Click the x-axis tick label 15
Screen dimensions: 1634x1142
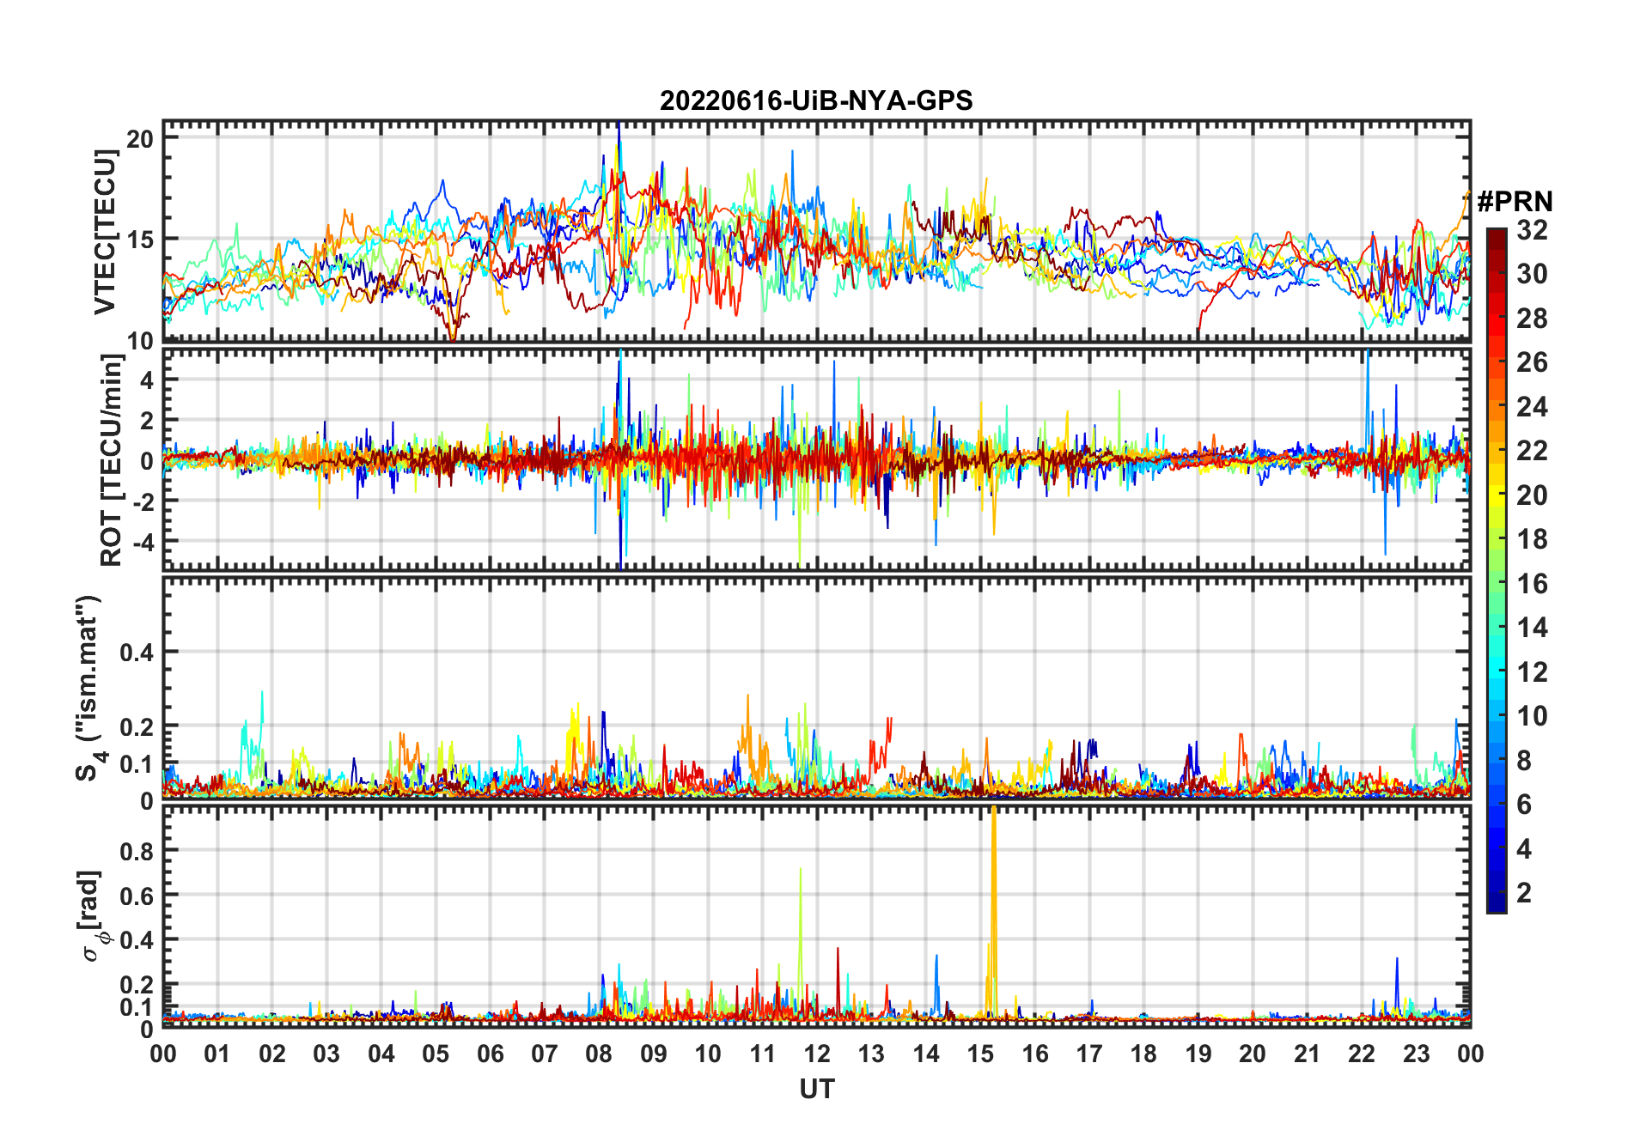[980, 1054]
